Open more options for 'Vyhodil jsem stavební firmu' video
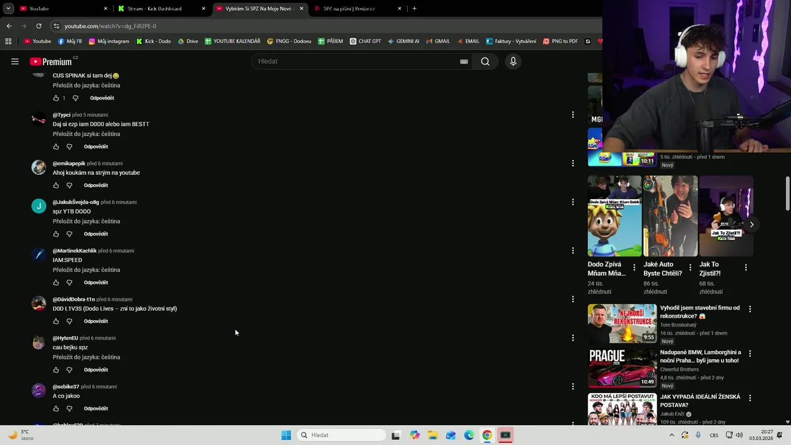Viewport: 791px width, 445px height. point(750,308)
